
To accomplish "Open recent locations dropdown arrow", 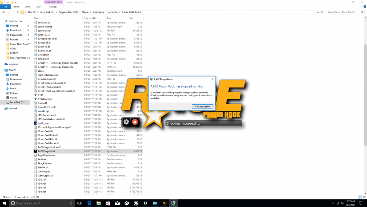I will (x=14, y=12).
